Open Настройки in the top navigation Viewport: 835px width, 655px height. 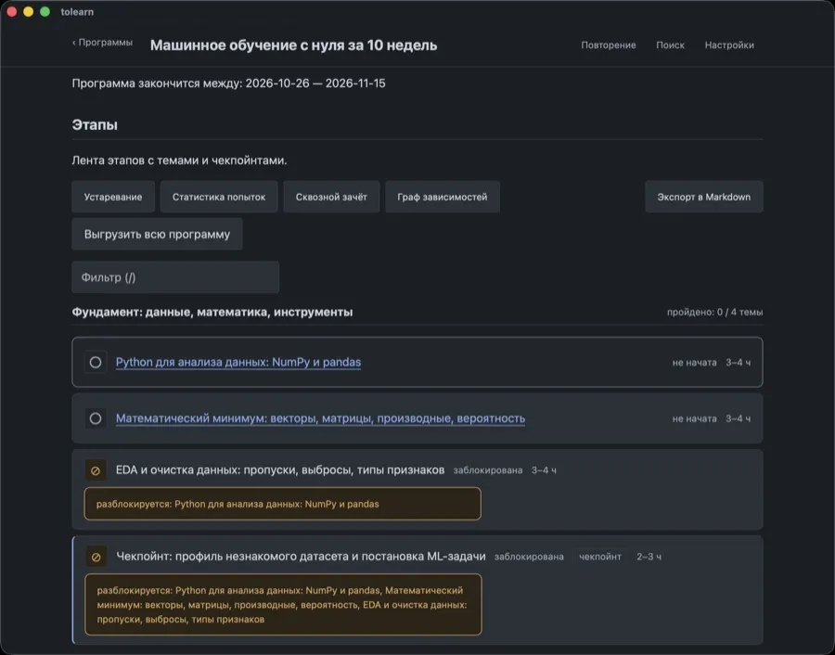(x=729, y=45)
